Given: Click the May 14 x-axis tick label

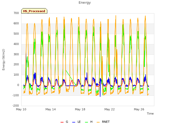Looking at the screenshot, I should pos(50,109).
